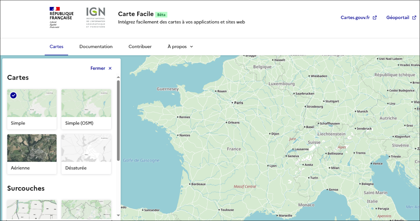Click the Guernesey label on the map
The width and height of the screenshot is (420, 221).
coord(168,89)
